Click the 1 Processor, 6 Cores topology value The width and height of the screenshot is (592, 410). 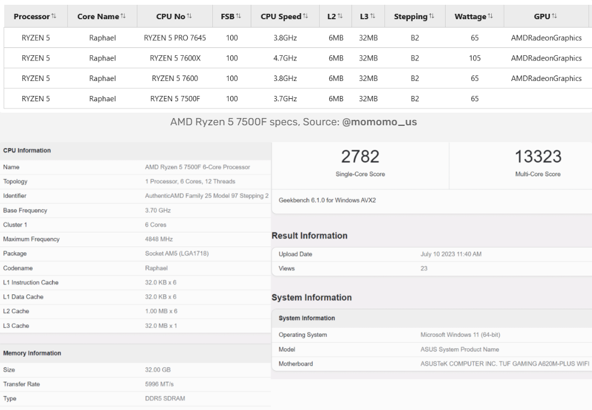[x=190, y=182]
